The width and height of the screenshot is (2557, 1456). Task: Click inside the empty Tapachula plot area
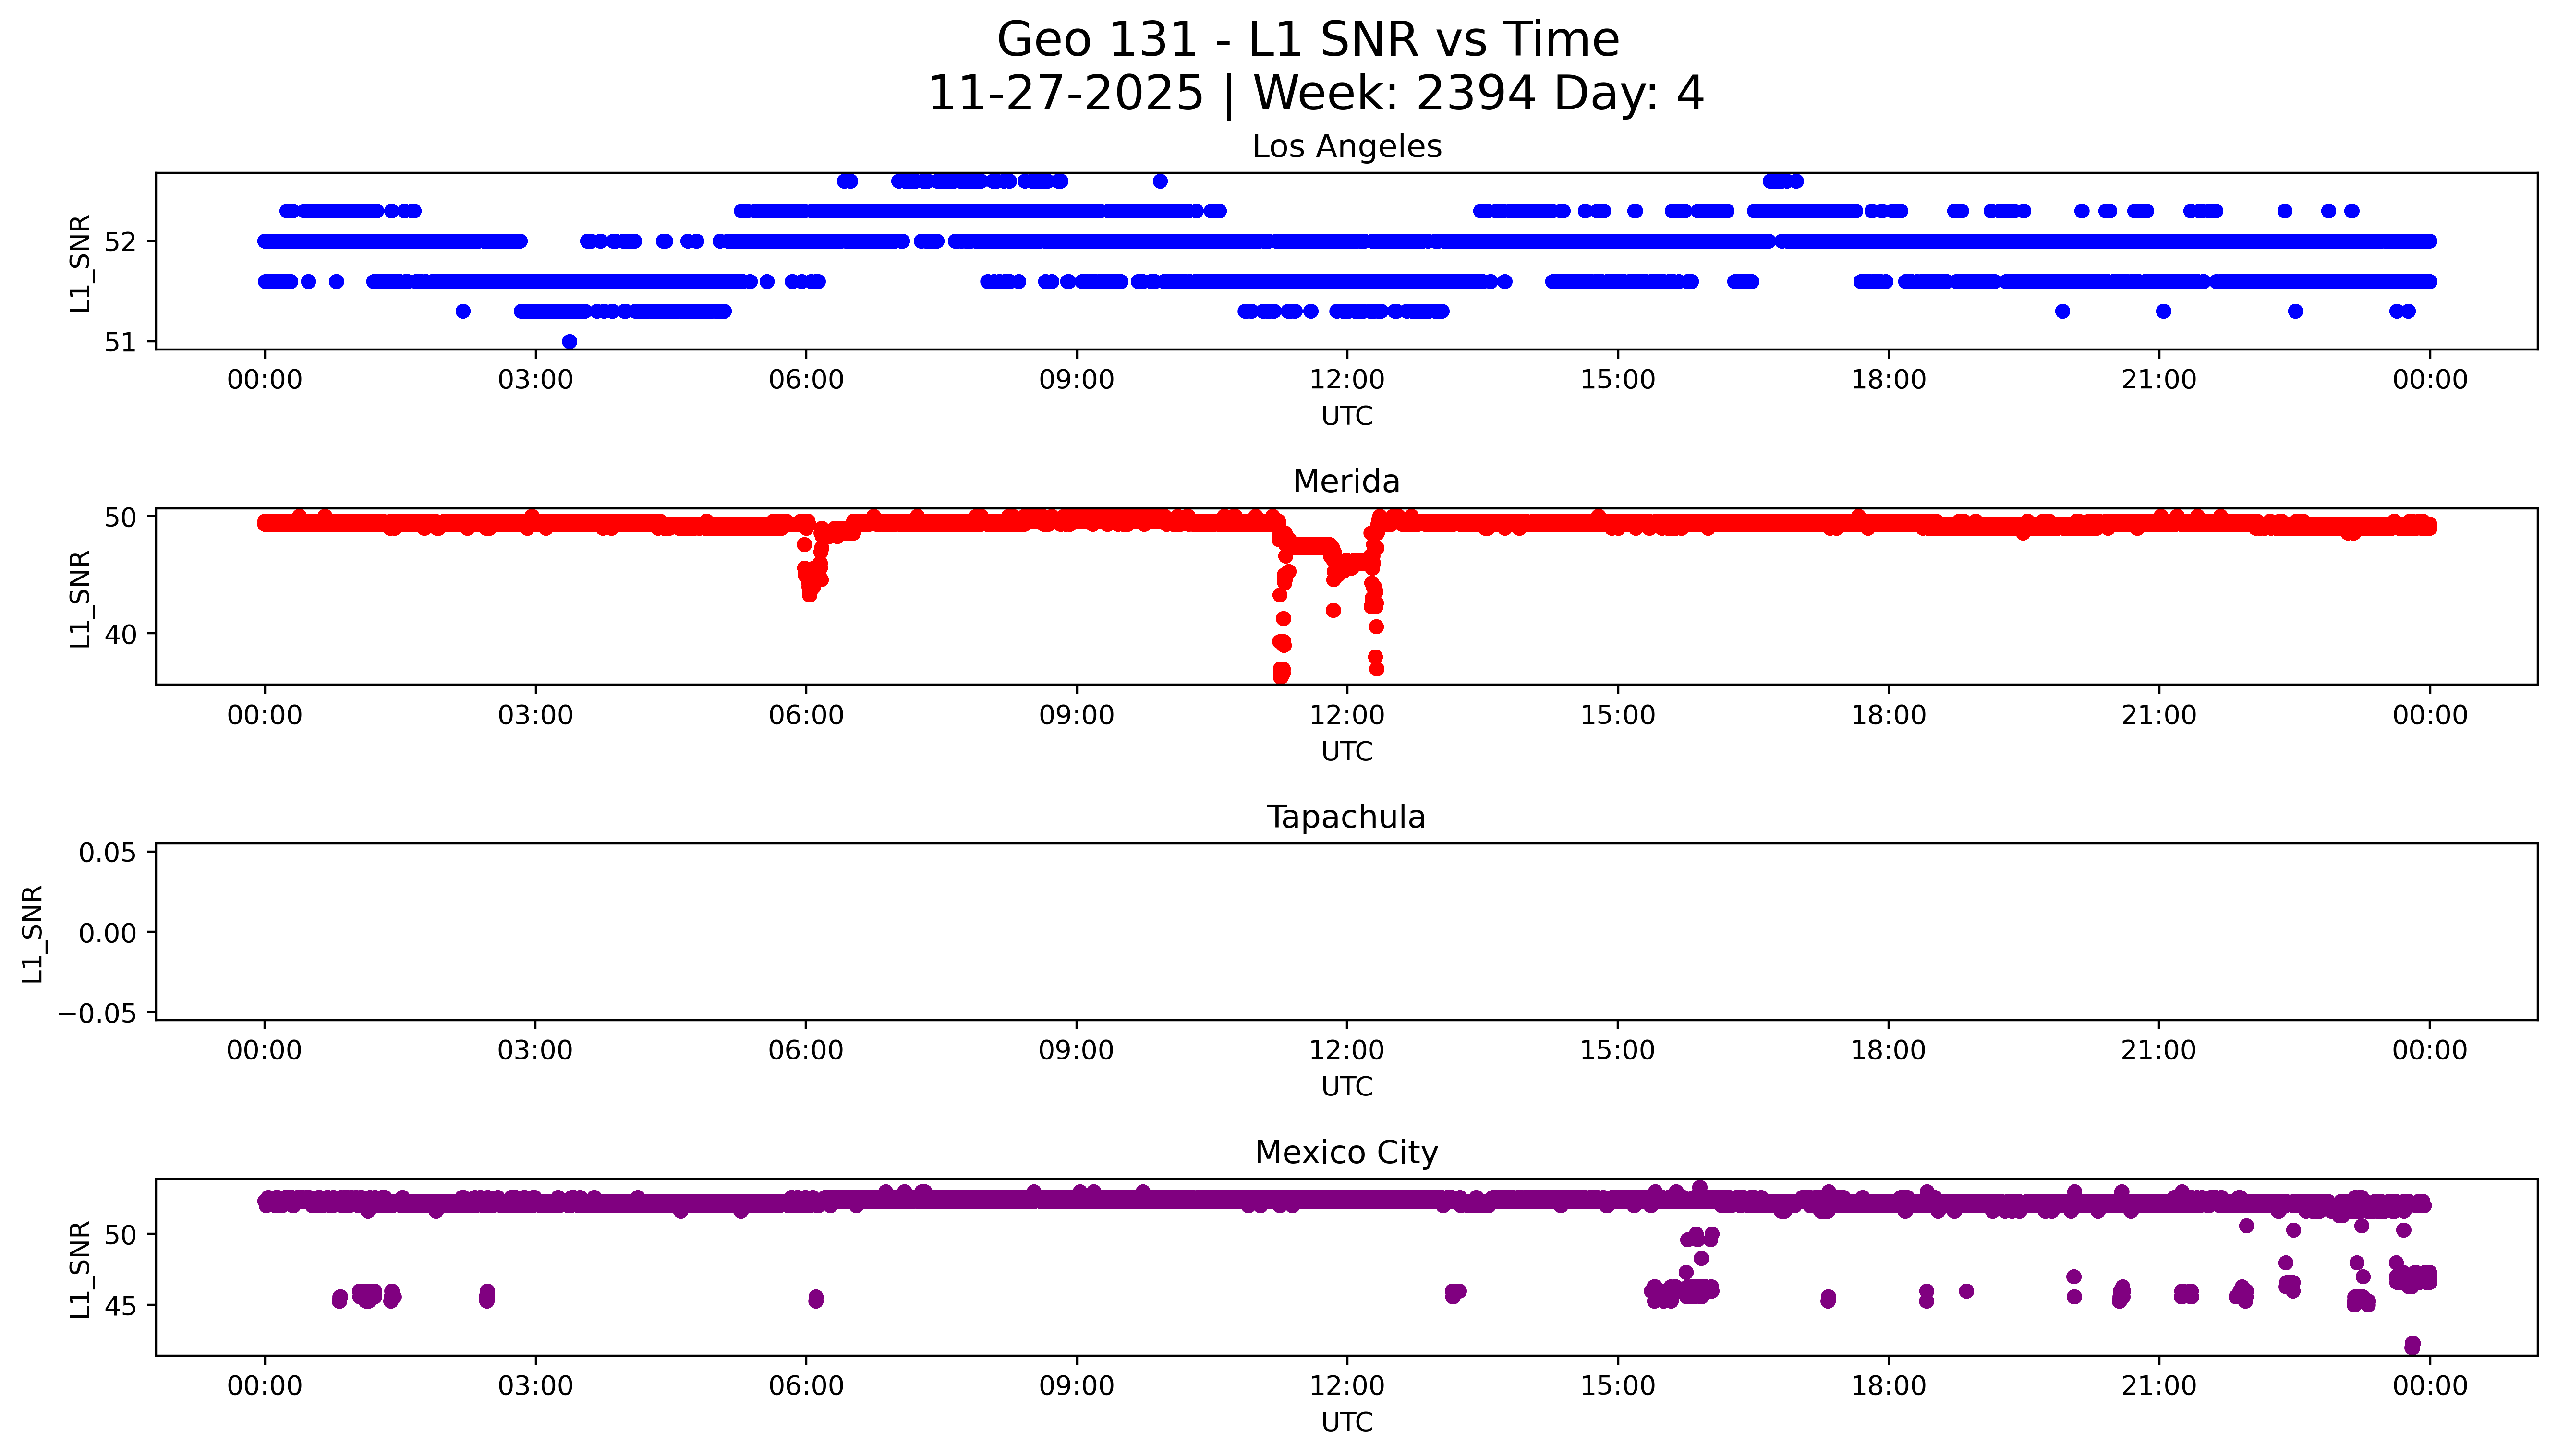(x=1346, y=932)
